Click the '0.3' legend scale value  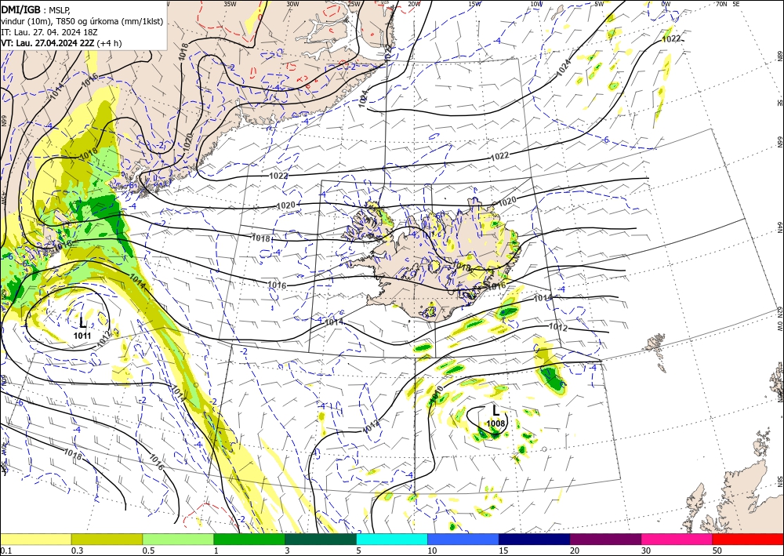coord(77,551)
